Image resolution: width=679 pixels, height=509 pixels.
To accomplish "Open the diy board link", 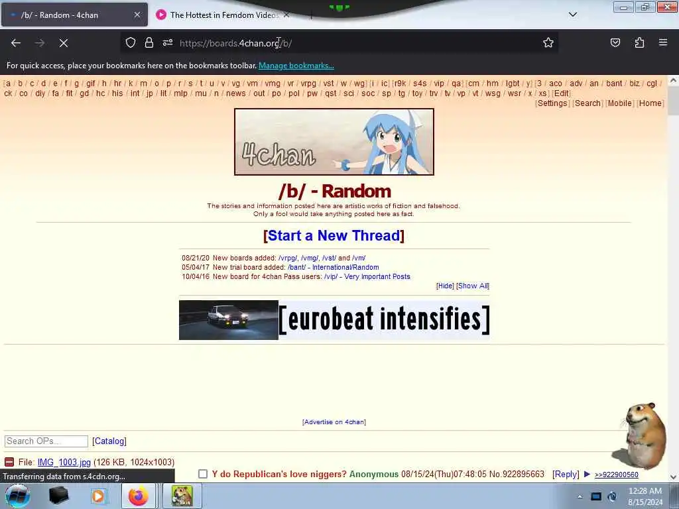I will click(40, 93).
